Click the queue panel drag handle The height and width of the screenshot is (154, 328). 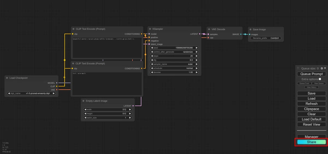tap(298, 69)
